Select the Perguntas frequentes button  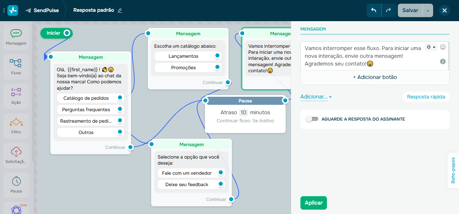[x=91, y=110]
